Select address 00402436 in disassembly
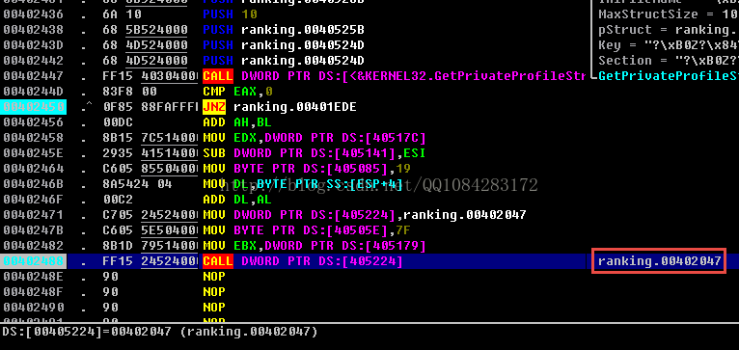Screen dimensions: 739x350 pyautogui.click(x=33, y=14)
